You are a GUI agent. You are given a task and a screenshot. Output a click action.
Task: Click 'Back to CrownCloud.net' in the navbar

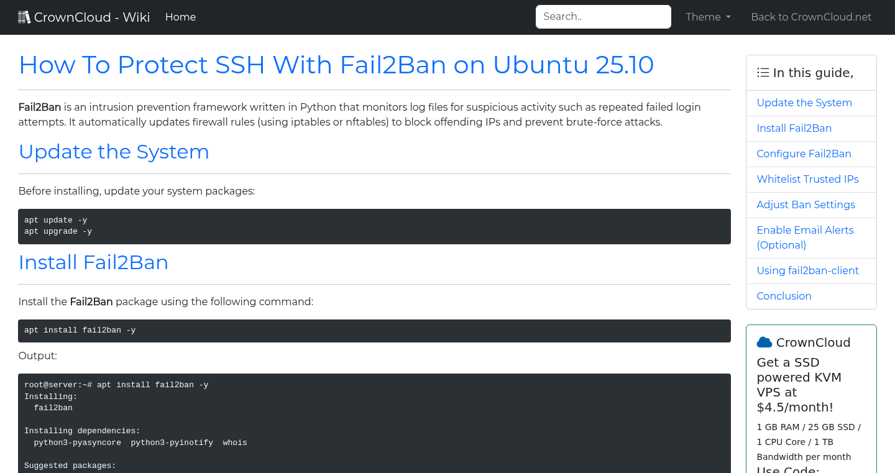811,17
